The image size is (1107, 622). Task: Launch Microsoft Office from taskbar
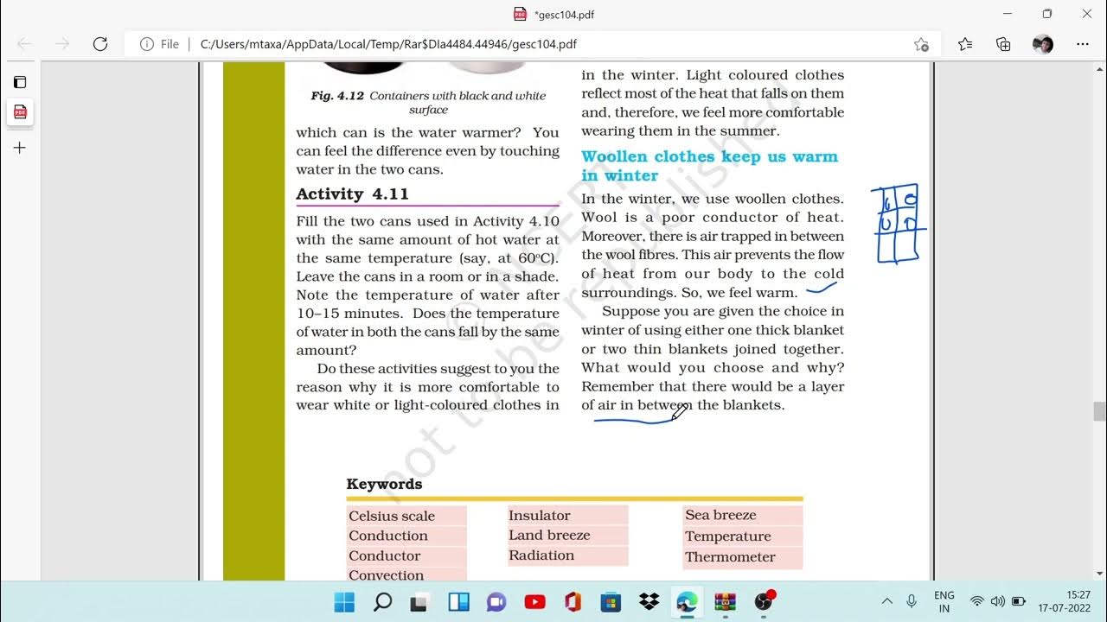(x=573, y=601)
